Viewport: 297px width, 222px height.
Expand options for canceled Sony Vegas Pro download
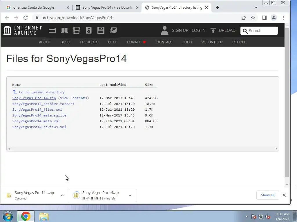pyautogui.click(x=62, y=195)
